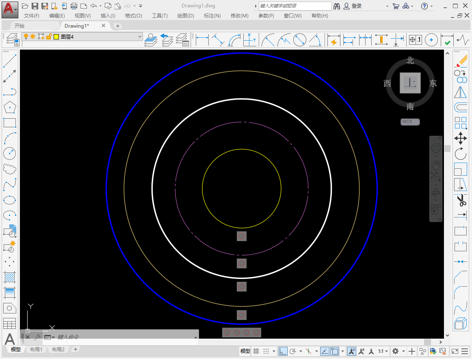
Task: Select the Hatch fill tool
Action: (9, 277)
